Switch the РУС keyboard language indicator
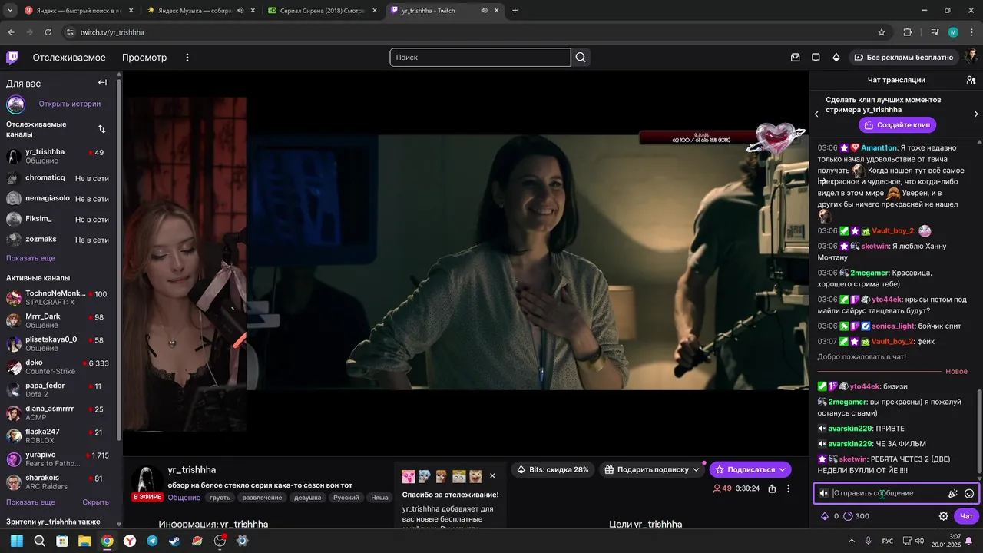 (888, 541)
